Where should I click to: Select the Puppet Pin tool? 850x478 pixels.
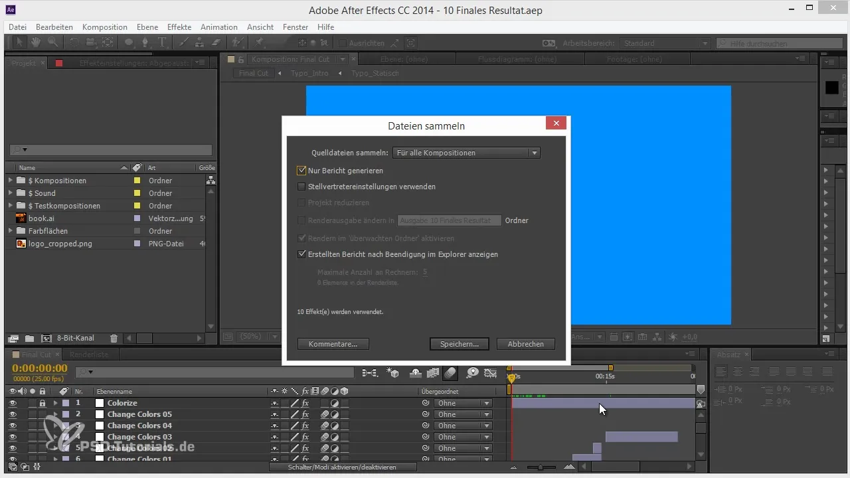tap(260, 42)
